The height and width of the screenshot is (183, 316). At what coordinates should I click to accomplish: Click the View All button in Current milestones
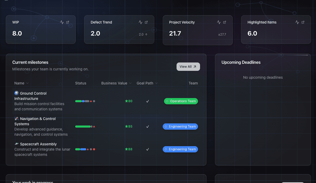click(x=188, y=67)
